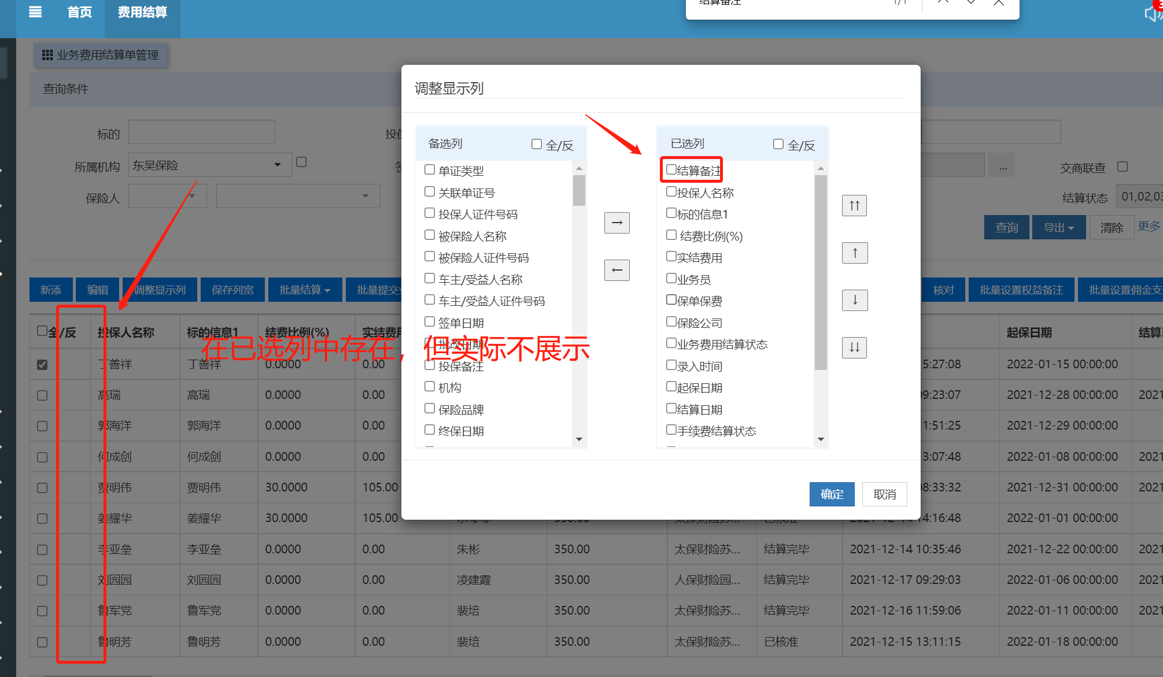The width and height of the screenshot is (1163, 677).
Task: Click the 标的 input field
Action: click(201, 132)
